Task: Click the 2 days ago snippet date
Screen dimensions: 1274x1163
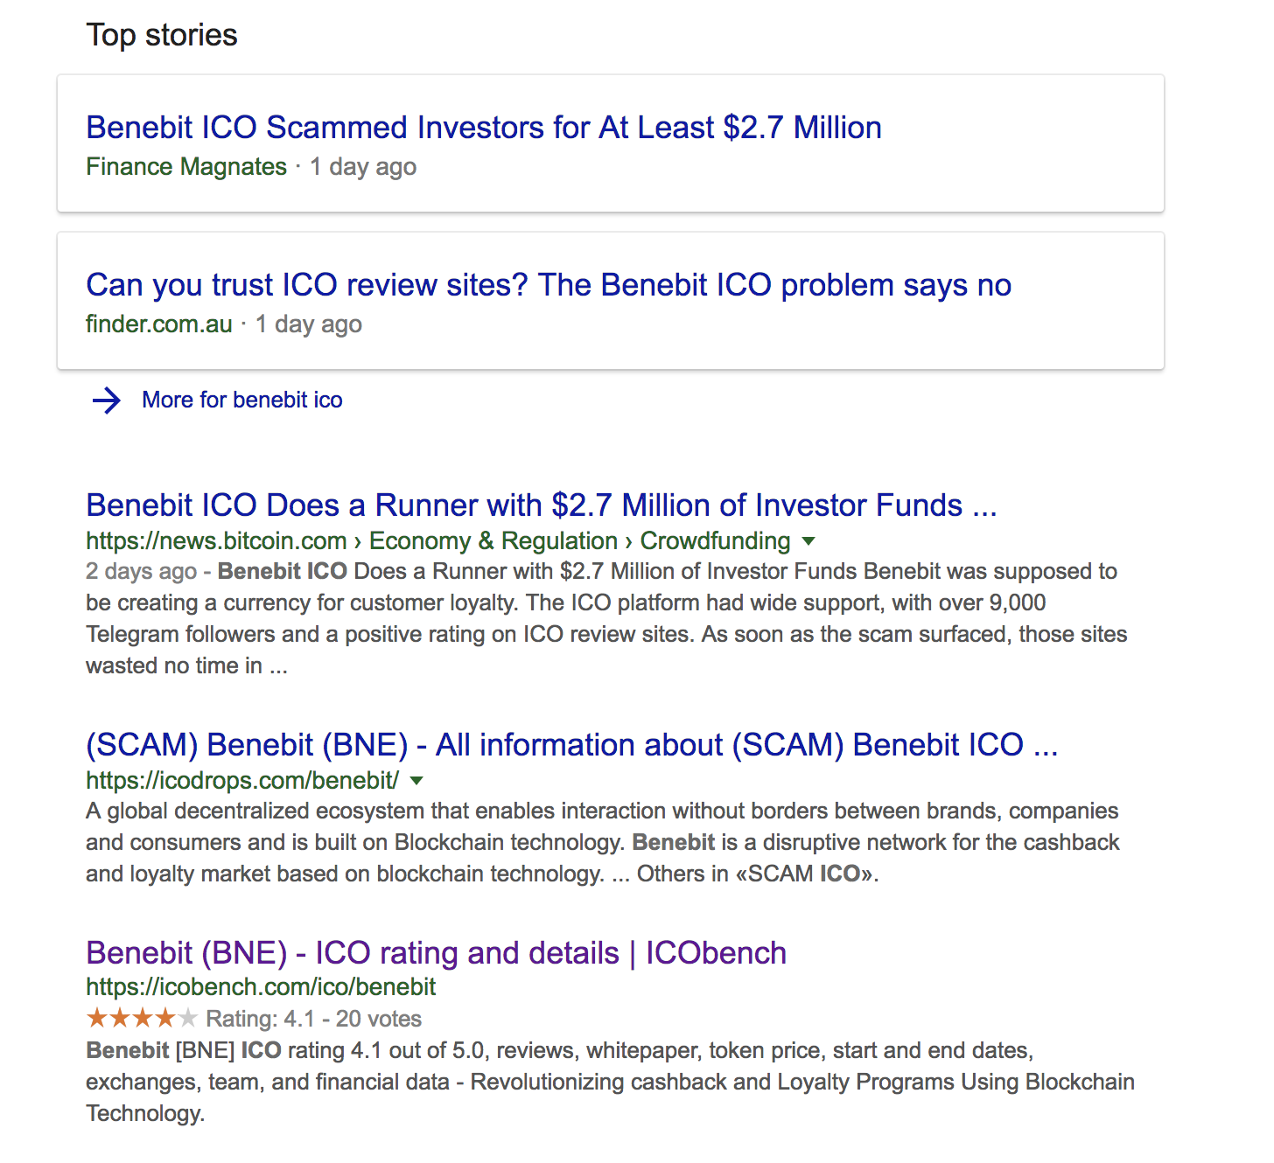Action: pyautogui.click(x=141, y=572)
